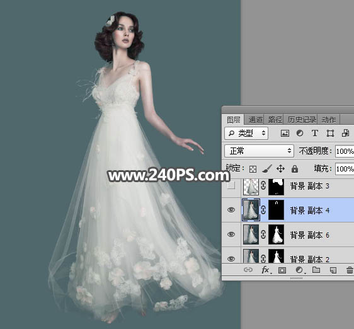The width and height of the screenshot is (354, 329).
Task: Select layer name 背景 副本 6
Action: click(x=309, y=235)
